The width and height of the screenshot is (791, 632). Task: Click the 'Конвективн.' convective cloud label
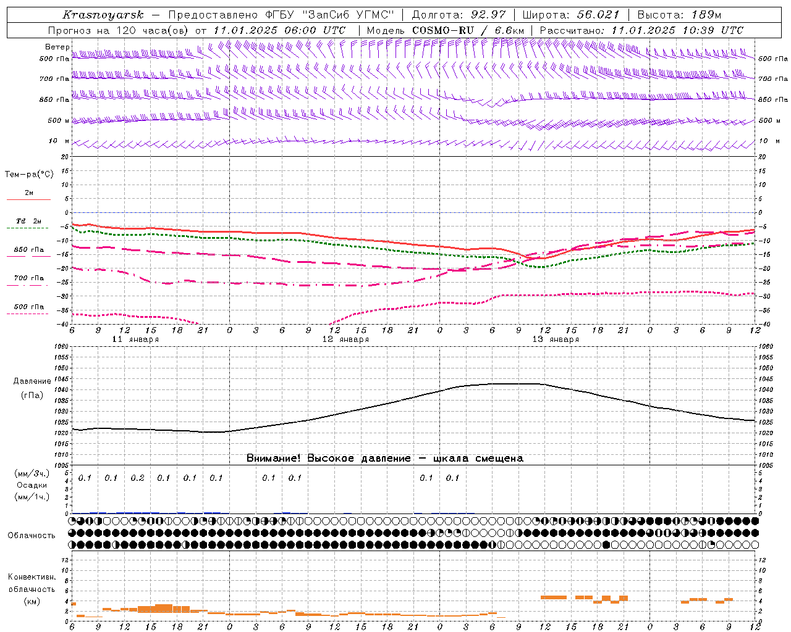click(32, 577)
